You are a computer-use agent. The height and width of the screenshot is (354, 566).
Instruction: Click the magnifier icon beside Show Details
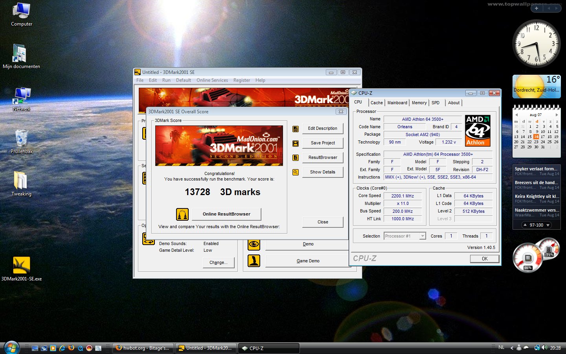tap(296, 172)
